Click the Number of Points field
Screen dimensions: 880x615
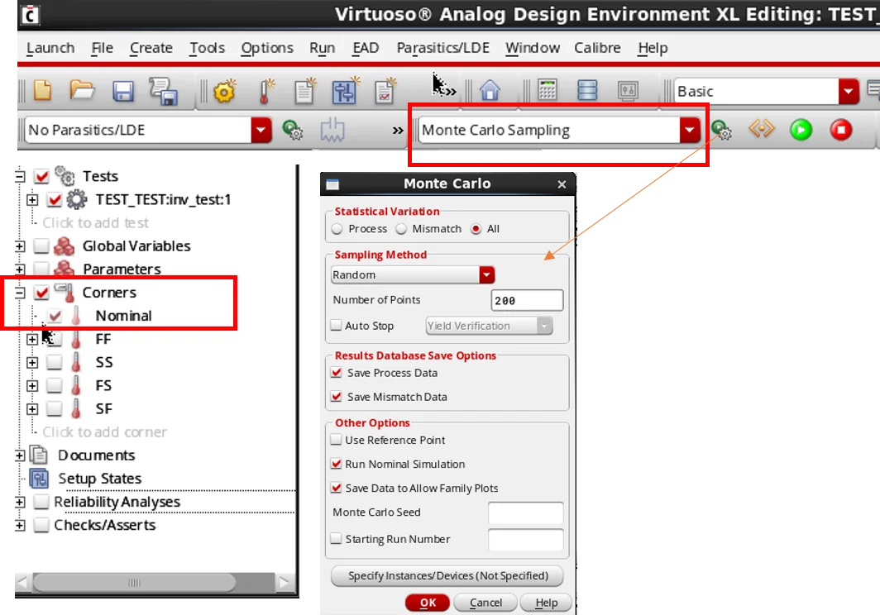tap(526, 300)
